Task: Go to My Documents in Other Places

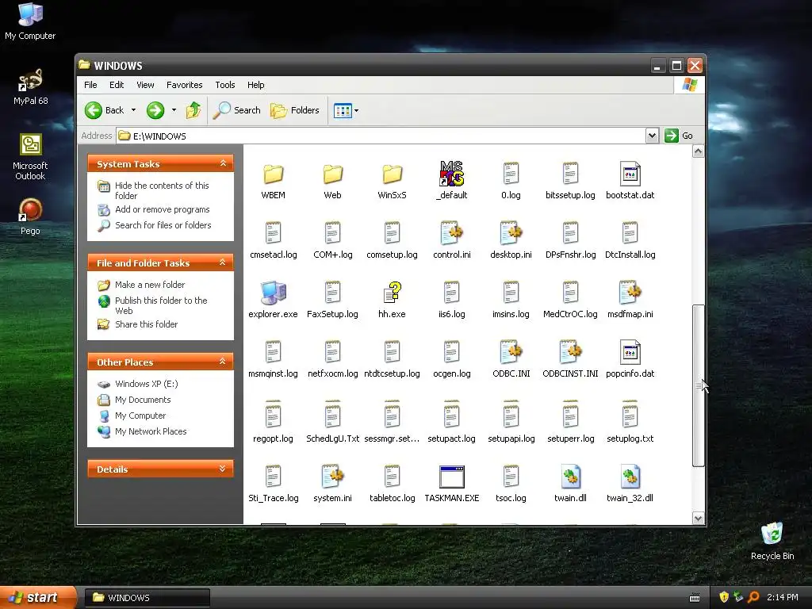Action: (143, 400)
